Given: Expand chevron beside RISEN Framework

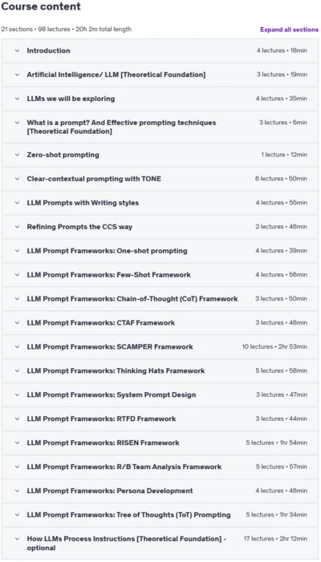Looking at the screenshot, I should (x=17, y=443).
